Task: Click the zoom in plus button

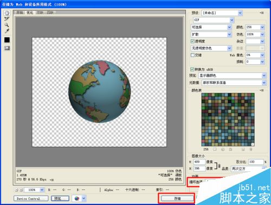Action: pyautogui.click(x=21, y=190)
